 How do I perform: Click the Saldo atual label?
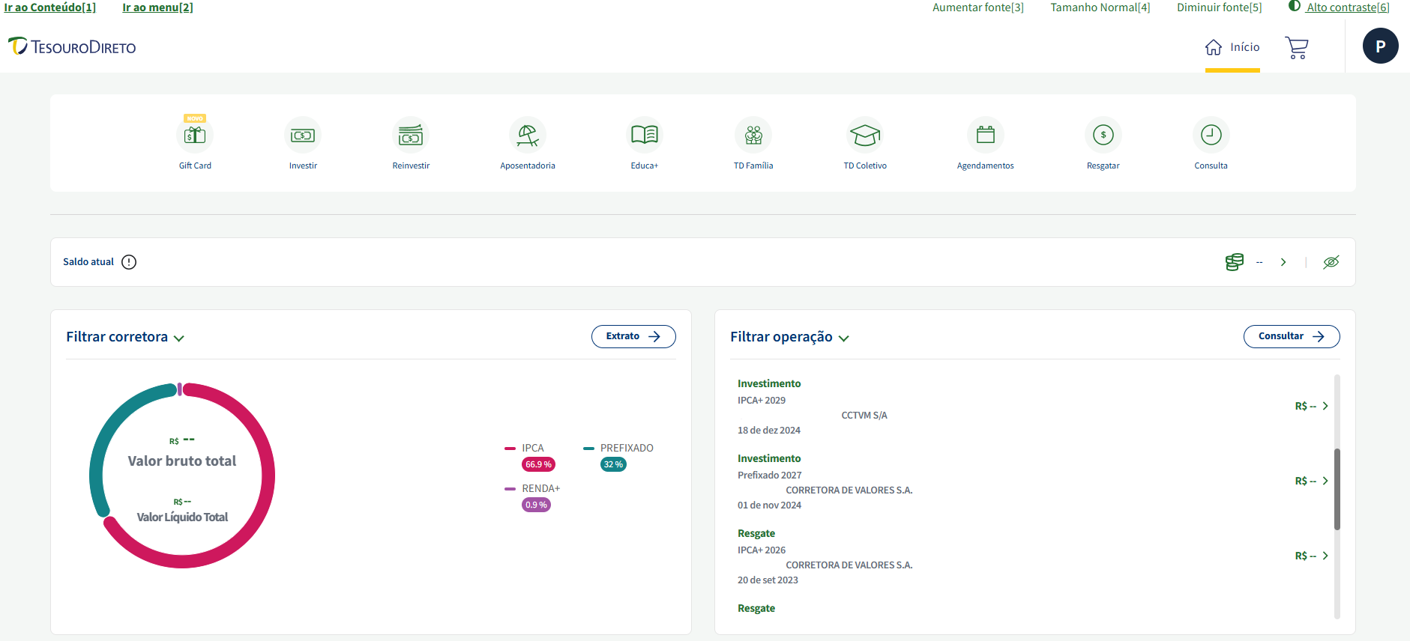point(88,262)
